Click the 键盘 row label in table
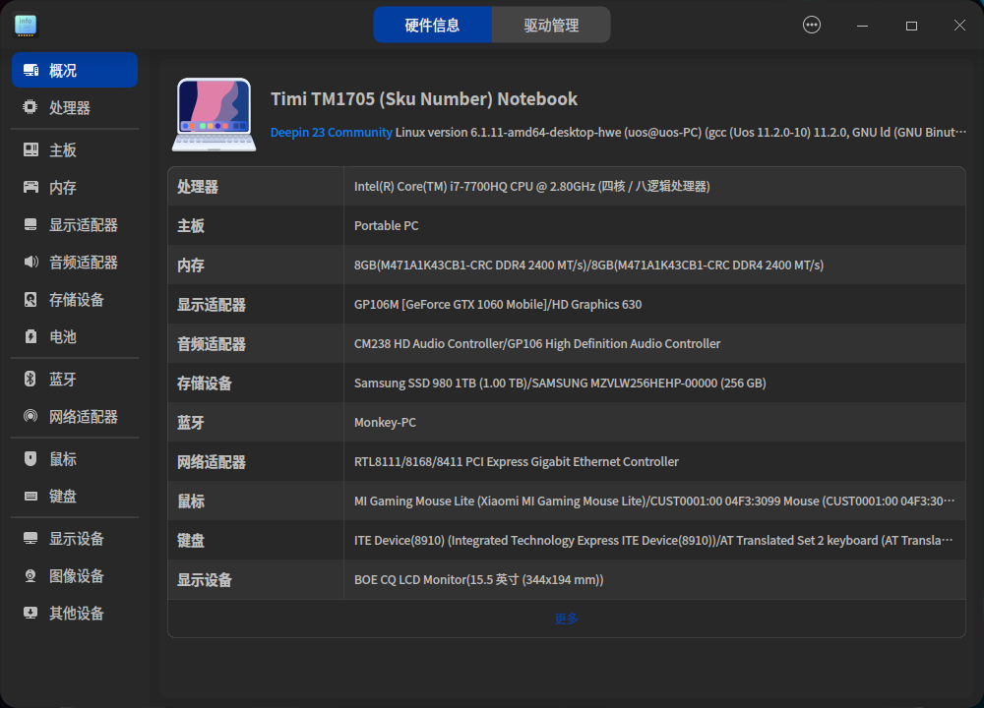Image resolution: width=984 pixels, height=708 pixels. coord(191,541)
